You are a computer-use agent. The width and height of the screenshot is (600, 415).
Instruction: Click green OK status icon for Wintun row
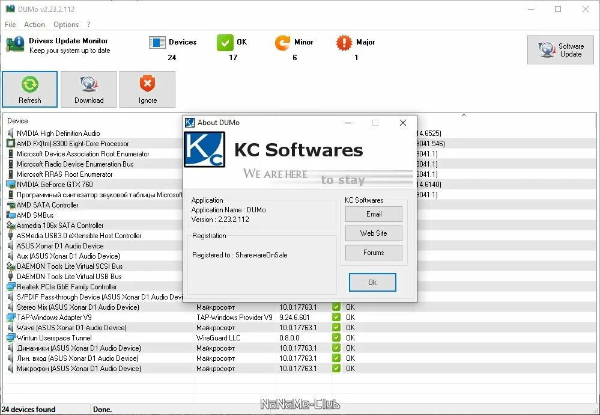(x=336, y=338)
